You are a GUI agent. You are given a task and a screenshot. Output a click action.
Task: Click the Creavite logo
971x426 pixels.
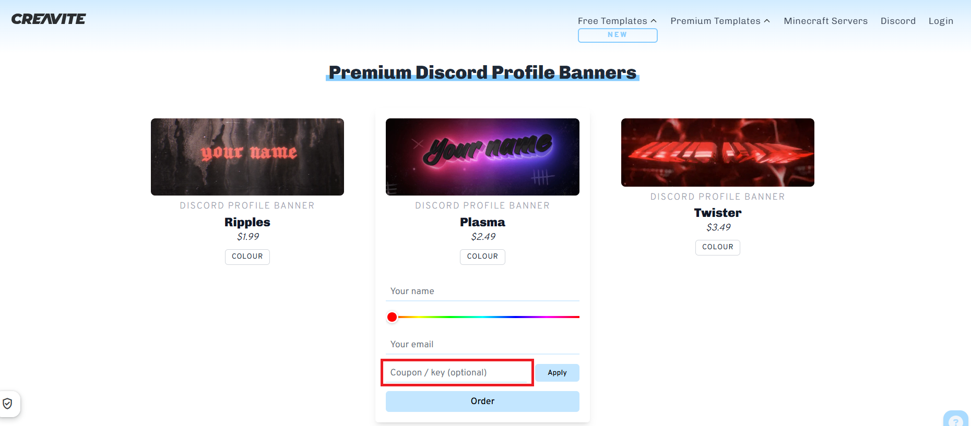point(49,19)
